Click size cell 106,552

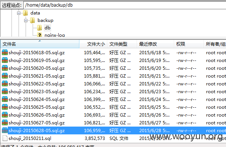click(x=95, y=107)
